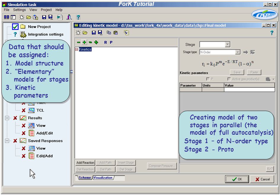Image resolution: width=280 pixels, height=195 pixels.
Task: Click the two-panel layout icon in main toolbar
Action: coord(7,17)
